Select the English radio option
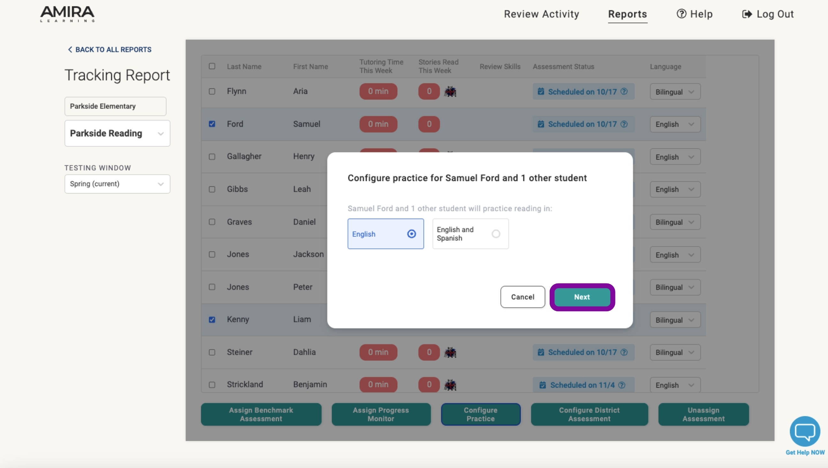Screen dimensions: 828x468 pos(385,234)
